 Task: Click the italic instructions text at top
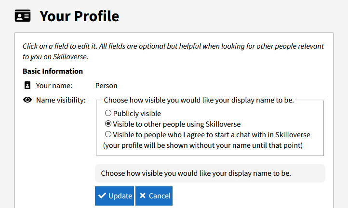click(x=173, y=52)
